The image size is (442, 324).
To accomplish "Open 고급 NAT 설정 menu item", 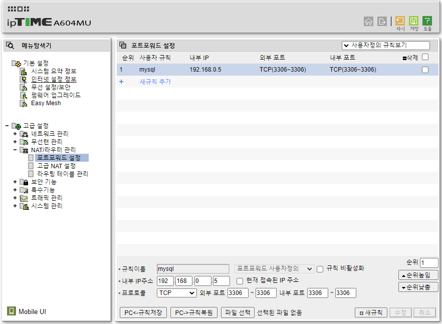I will pyautogui.click(x=56, y=166).
